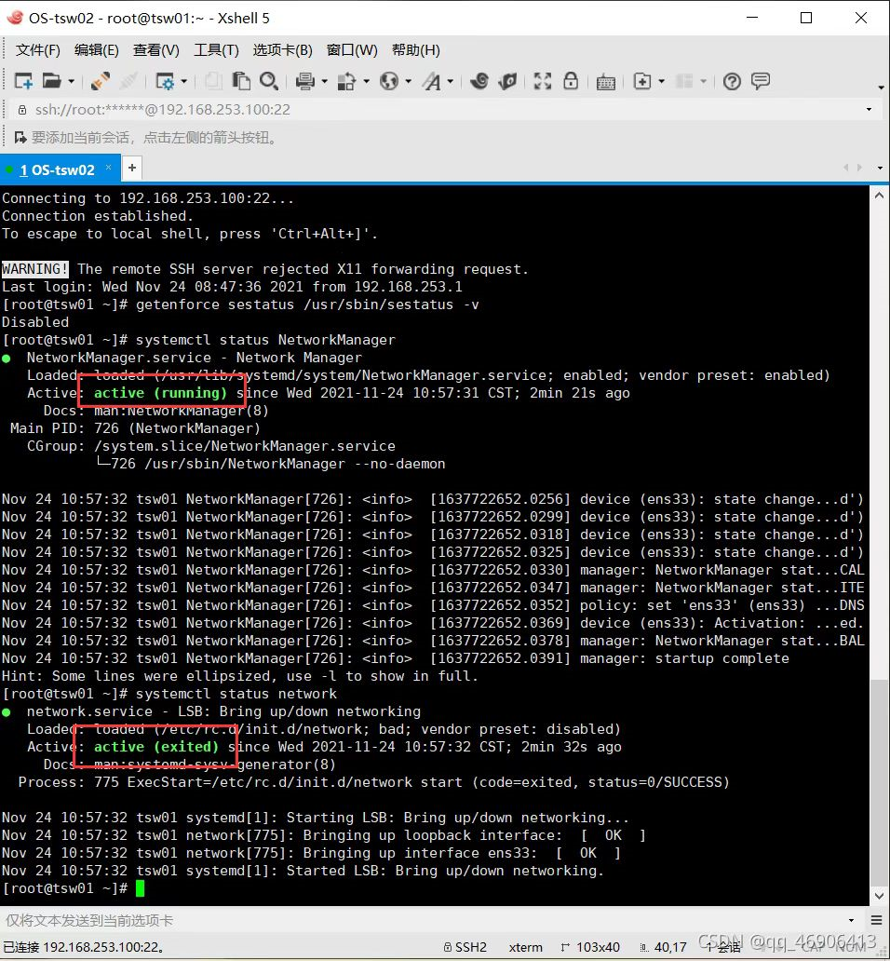Open the 选项卡(B) menu
Image resolution: width=890 pixels, height=961 pixels.
pyautogui.click(x=282, y=50)
